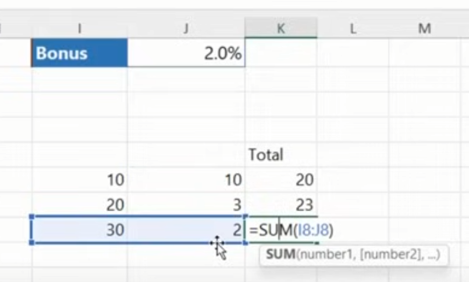
Task: Click the value 10 in column I
Action: click(80, 180)
